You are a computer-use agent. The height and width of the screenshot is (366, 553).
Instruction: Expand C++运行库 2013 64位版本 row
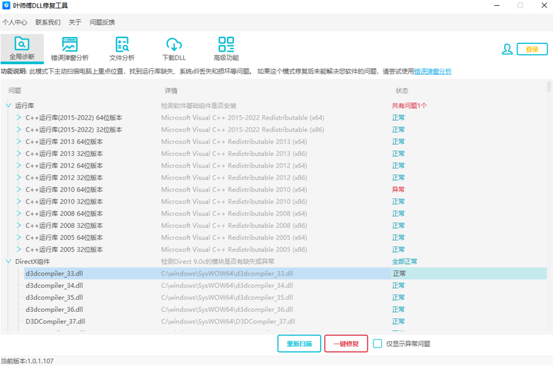[x=18, y=141]
